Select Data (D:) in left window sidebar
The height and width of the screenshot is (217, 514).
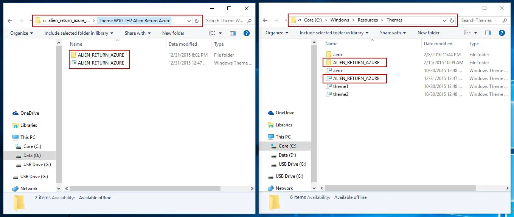tap(28, 155)
